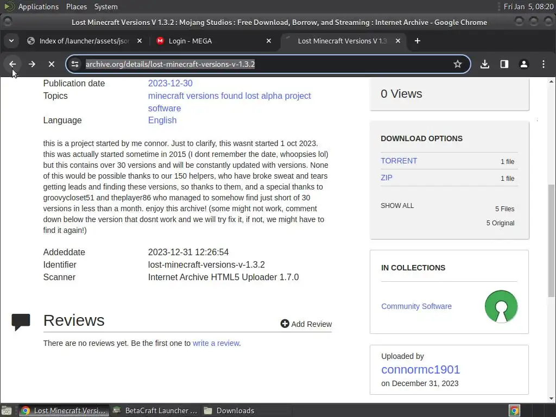This screenshot has width=556, height=417.
Task: Click the page vertical scrollbar thumb
Action: coord(551,241)
